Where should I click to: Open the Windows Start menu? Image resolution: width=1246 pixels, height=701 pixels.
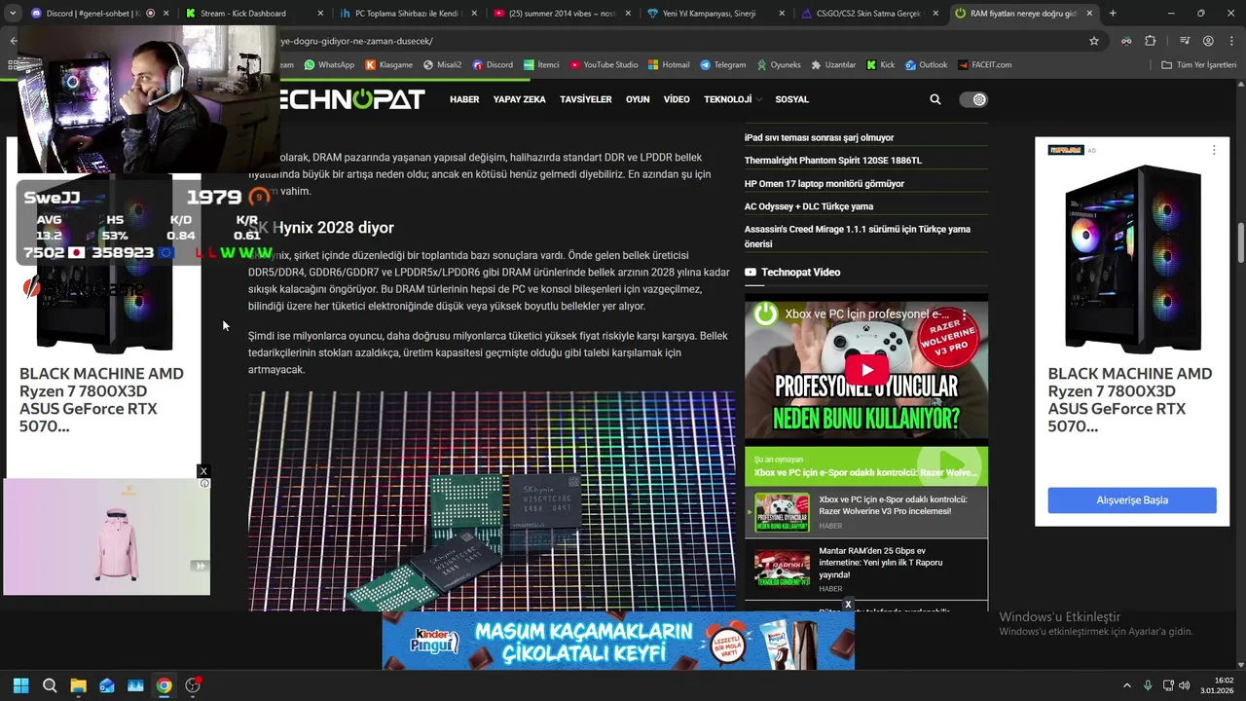(x=20, y=685)
